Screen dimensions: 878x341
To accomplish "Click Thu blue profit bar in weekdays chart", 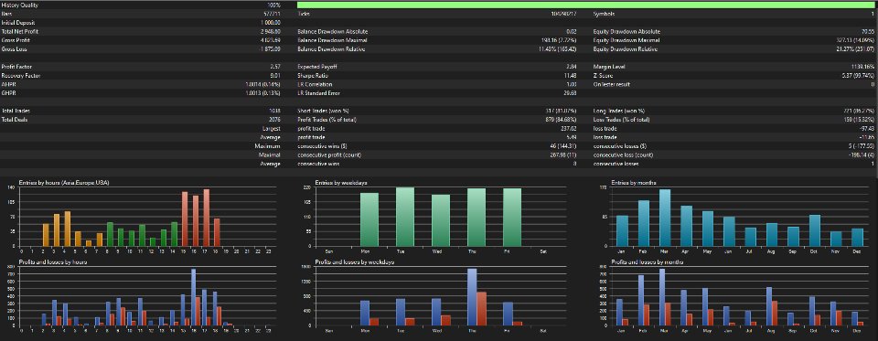I will point(472,297).
